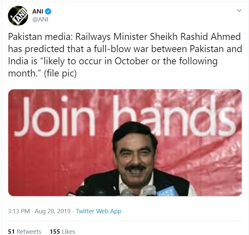Expand the tweet options chevron
This screenshot has width=249, height=235.
(x=239, y=11)
